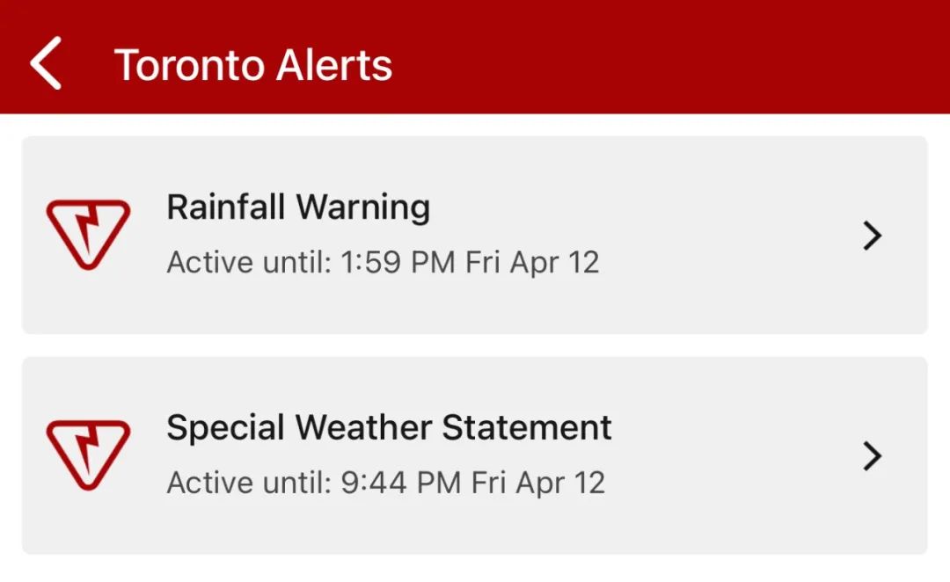Tap the 9:44 PM expiry time
This screenshot has width=950, height=582.
pyautogui.click(x=401, y=483)
